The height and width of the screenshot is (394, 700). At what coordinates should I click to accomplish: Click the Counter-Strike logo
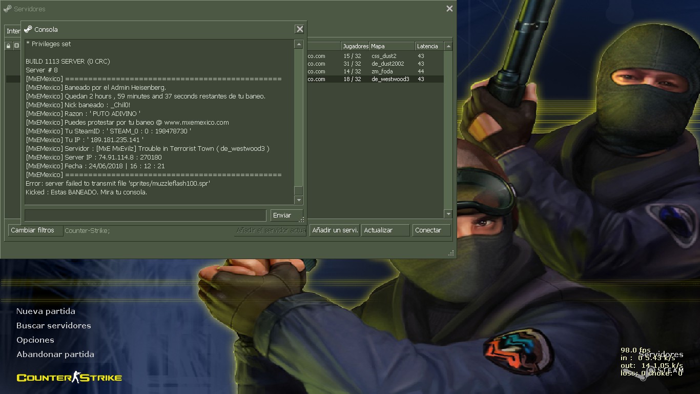[69, 378]
